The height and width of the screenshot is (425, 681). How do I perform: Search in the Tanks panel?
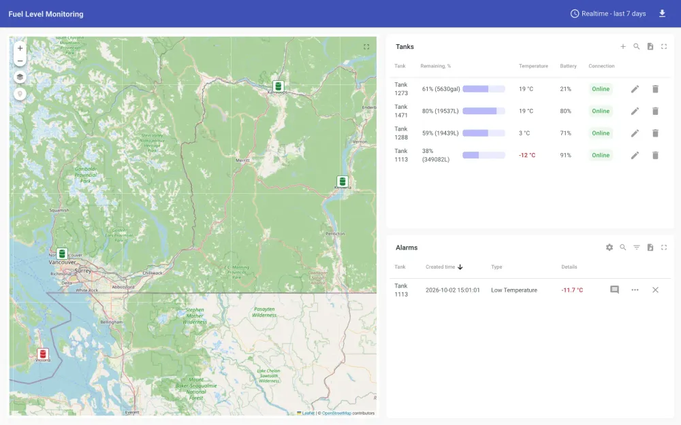coord(636,46)
